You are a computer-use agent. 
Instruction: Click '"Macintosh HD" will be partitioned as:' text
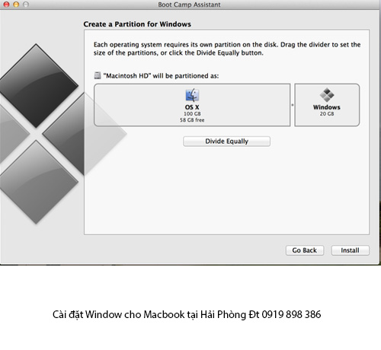(161, 76)
